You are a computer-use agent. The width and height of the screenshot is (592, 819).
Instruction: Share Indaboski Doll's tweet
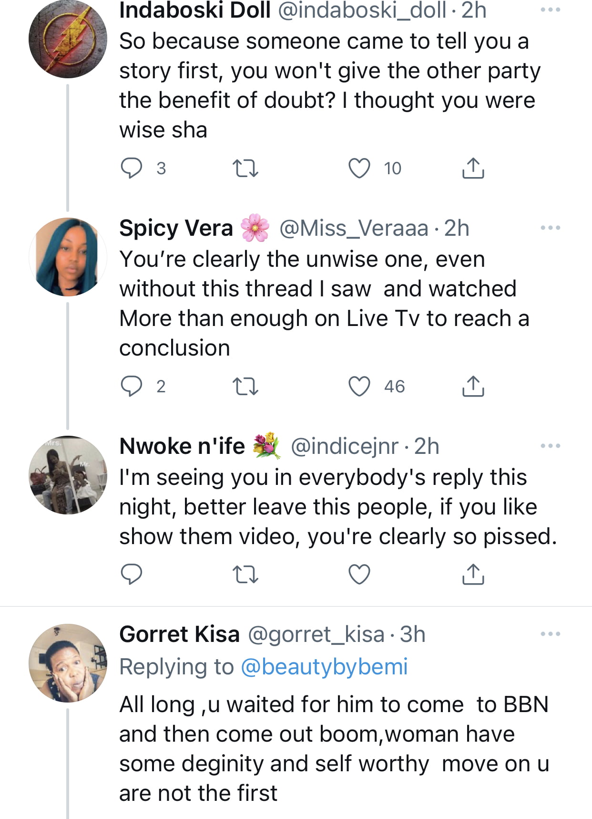pos(473,168)
